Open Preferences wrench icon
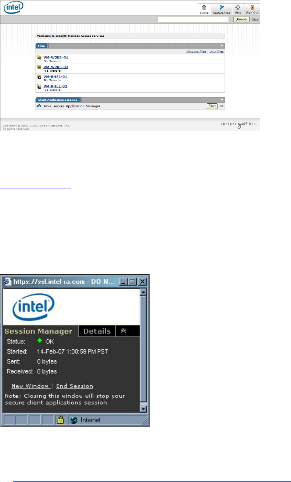The width and height of the screenshot is (291, 482). pyautogui.click(x=222, y=7)
